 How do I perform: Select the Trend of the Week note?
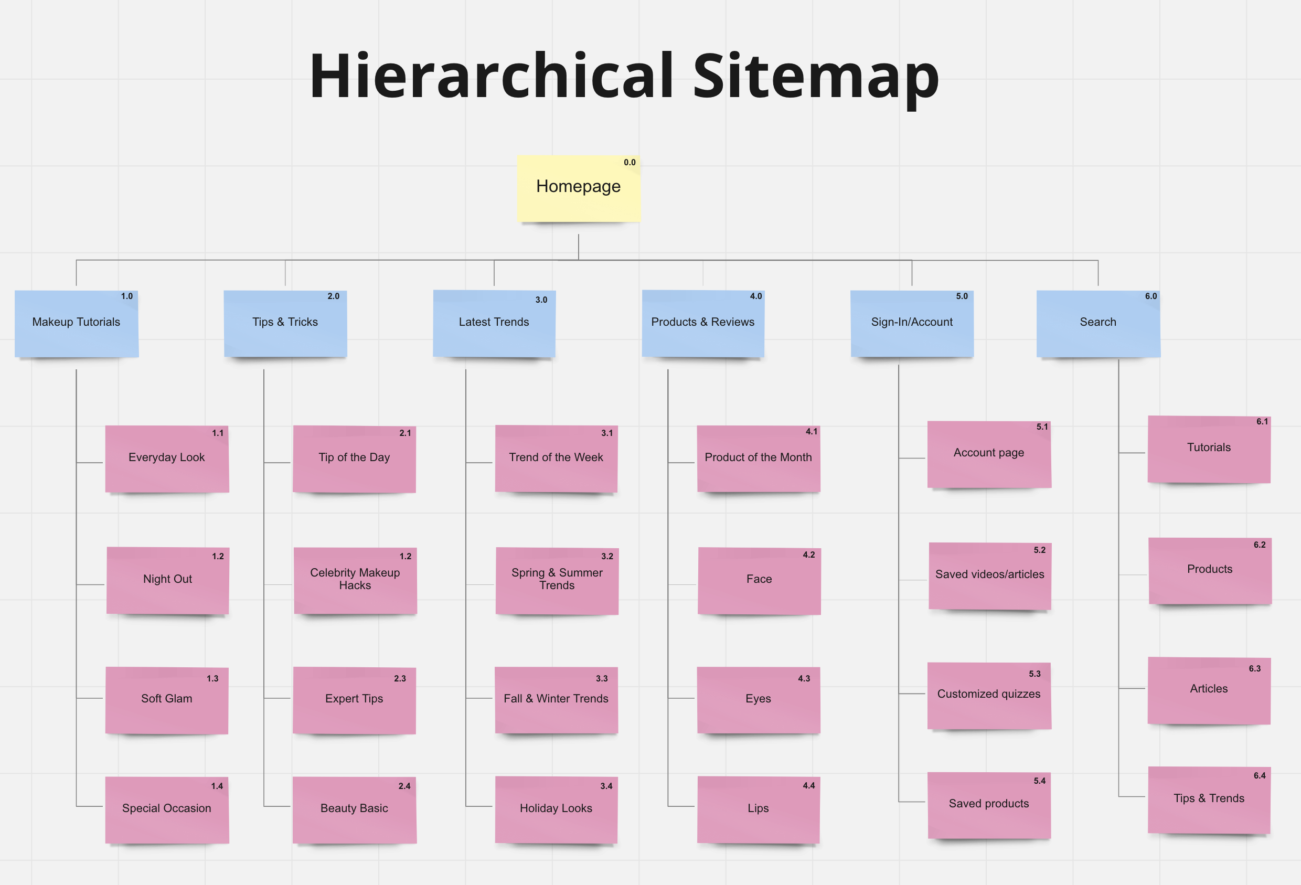(x=556, y=459)
